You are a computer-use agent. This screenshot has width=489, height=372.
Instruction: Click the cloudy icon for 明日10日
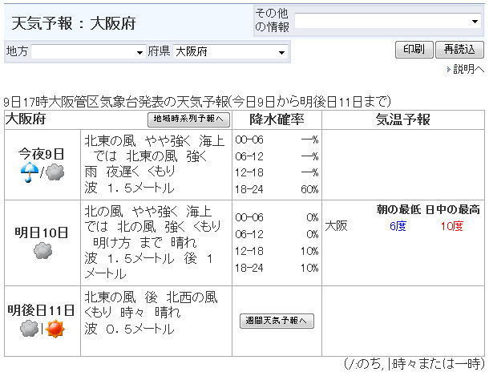point(42,251)
